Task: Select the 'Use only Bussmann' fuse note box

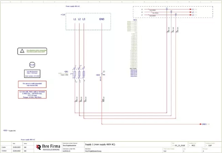Action: click(32, 74)
